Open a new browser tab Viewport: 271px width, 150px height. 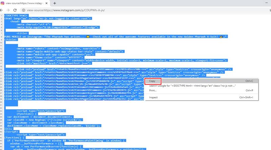click(55, 3)
